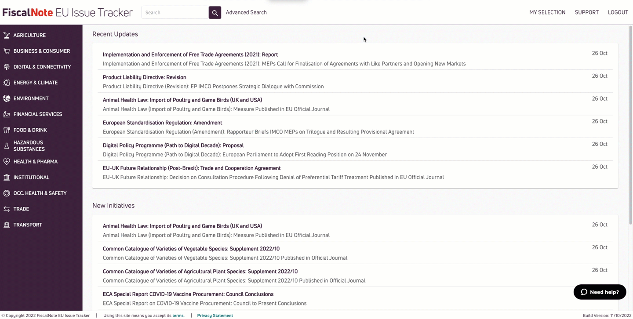
Task: Click the Digital & Connectivity signal icon
Action: pos(7,67)
